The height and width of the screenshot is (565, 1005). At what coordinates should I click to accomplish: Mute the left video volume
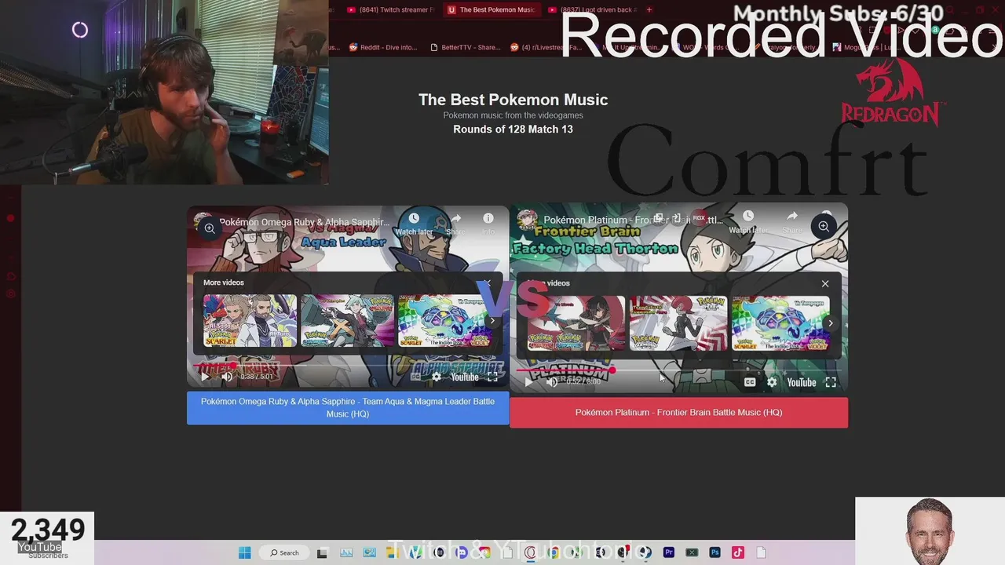click(x=227, y=377)
